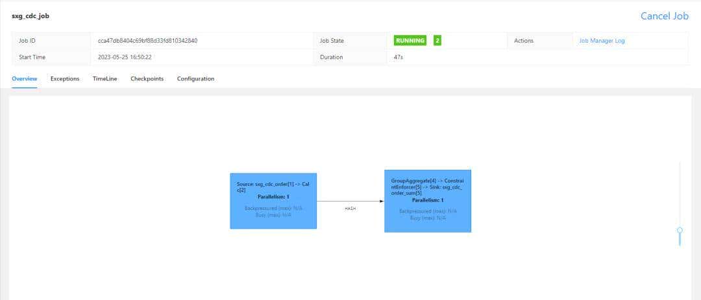This screenshot has height=300, width=701.
Task: Open the Exceptions tab
Action: click(65, 78)
